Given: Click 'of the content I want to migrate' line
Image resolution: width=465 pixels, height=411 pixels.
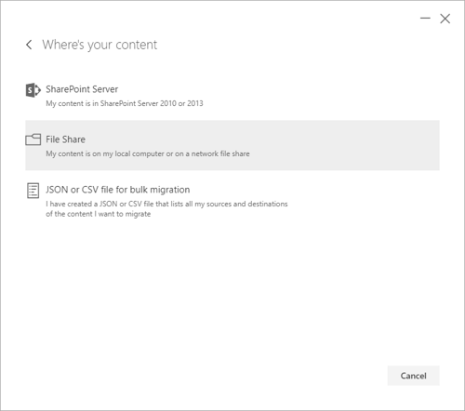Looking at the screenshot, I should pos(99,214).
